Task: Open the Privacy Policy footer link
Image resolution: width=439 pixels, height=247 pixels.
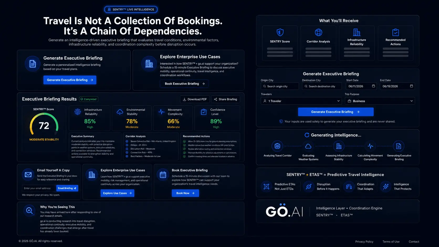Action: pos(364,242)
